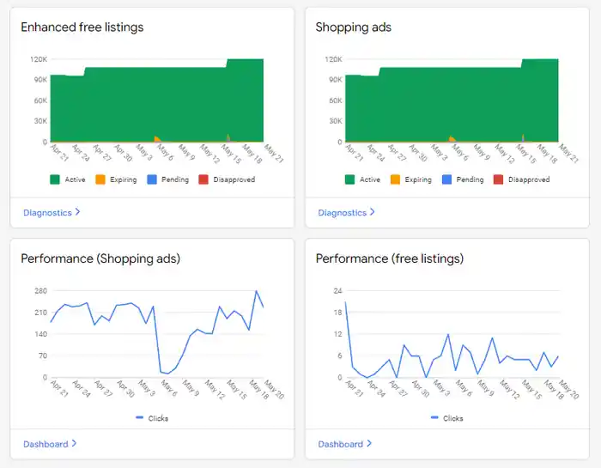Image resolution: width=601 pixels, height=468 pixels.
Task: Click Enhanced free listings card title
Action: point(82,27)
